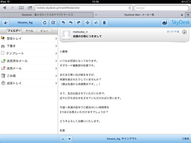Switch to the ビュー tab

44,31
